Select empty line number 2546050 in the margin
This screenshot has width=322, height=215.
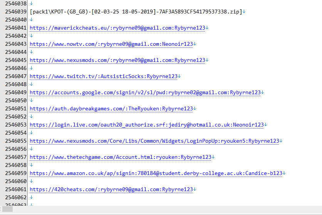16,101
